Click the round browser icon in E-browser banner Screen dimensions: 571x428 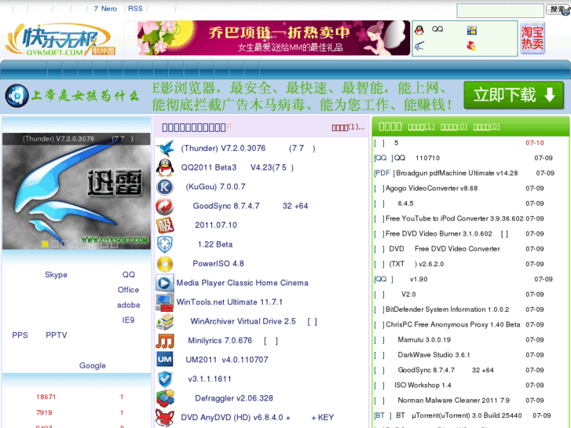click(x=16, y=96)
